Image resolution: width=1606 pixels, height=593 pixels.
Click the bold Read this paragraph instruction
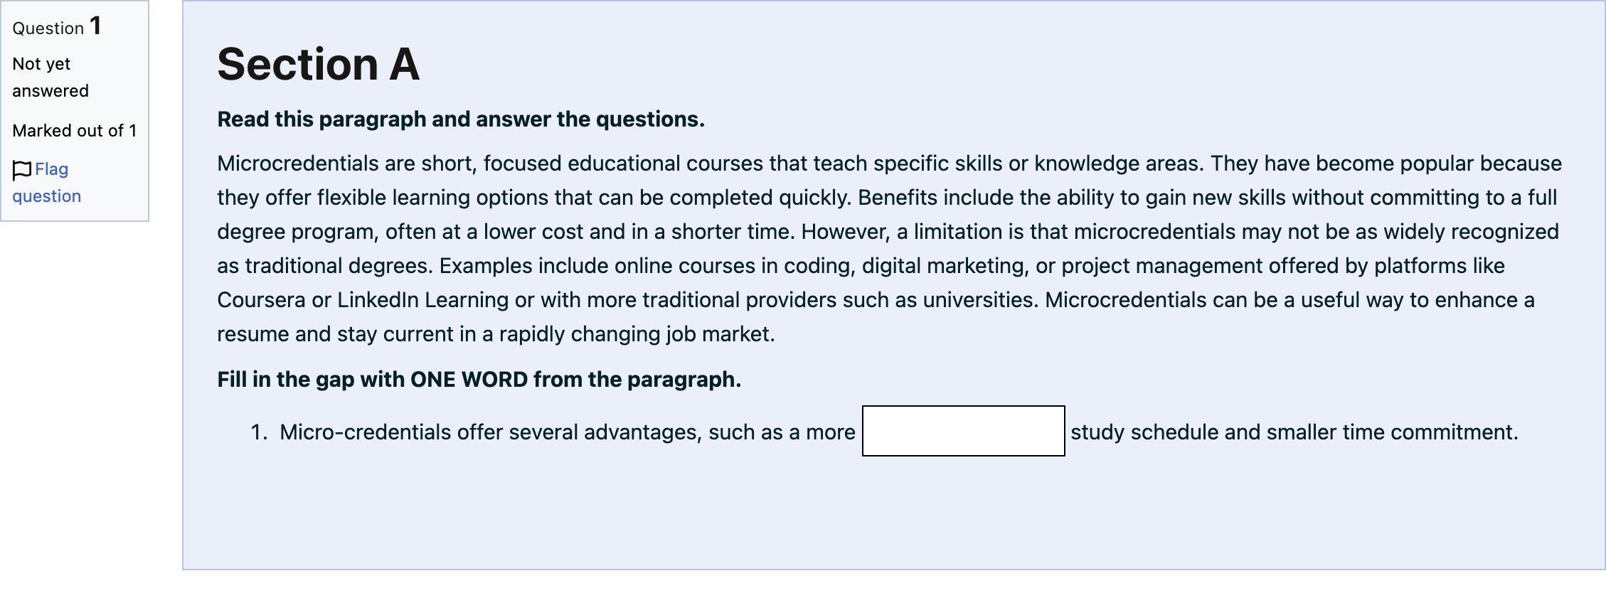(x=461, y=119)
